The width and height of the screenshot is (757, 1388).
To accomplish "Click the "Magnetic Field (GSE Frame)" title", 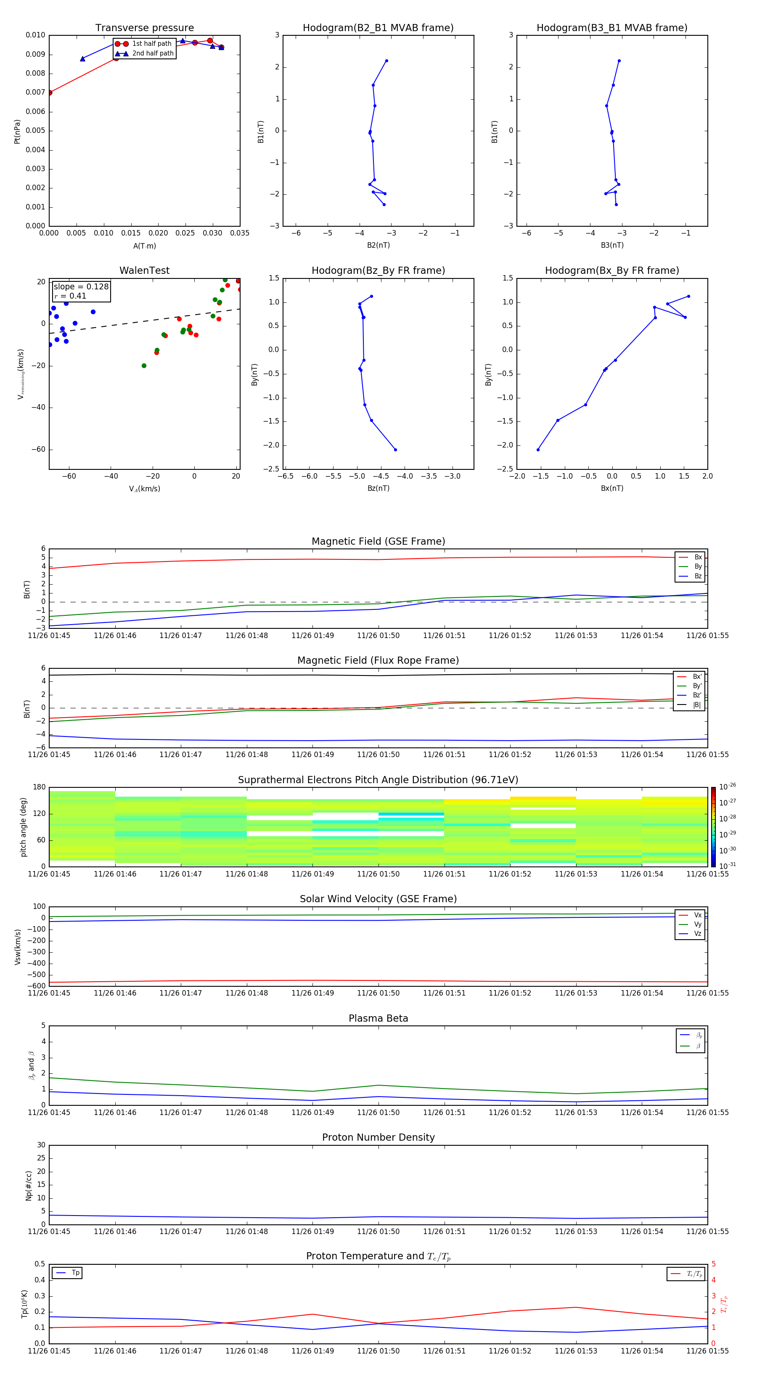I will 378,541.
